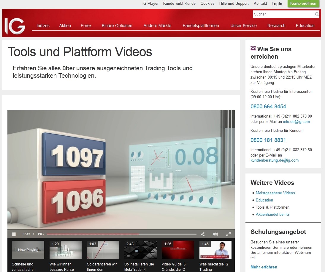Play the 2:43 MetaTrader video thumbnail
This screenshot has height=272, width=325.
click(140, 250)
